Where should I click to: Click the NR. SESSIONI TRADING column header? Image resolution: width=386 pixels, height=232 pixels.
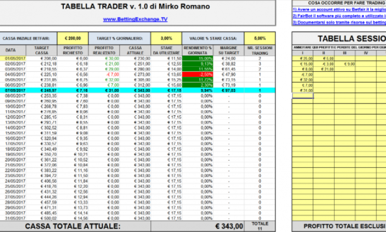click(x=260, y=50)
